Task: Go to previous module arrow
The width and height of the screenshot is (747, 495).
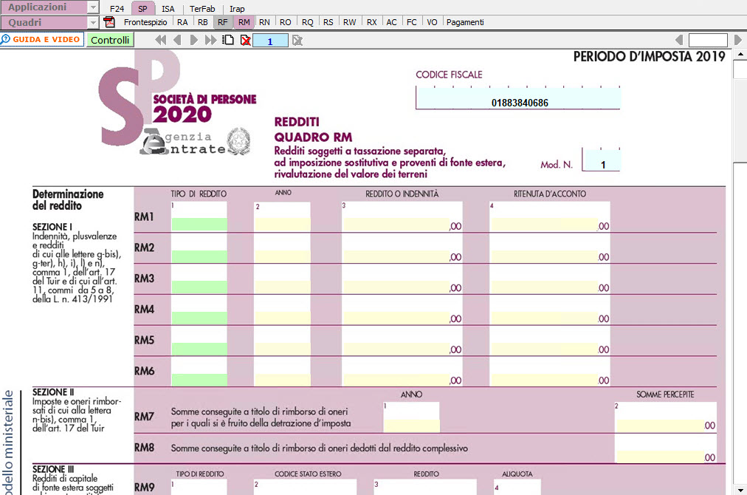Action: 178,41
